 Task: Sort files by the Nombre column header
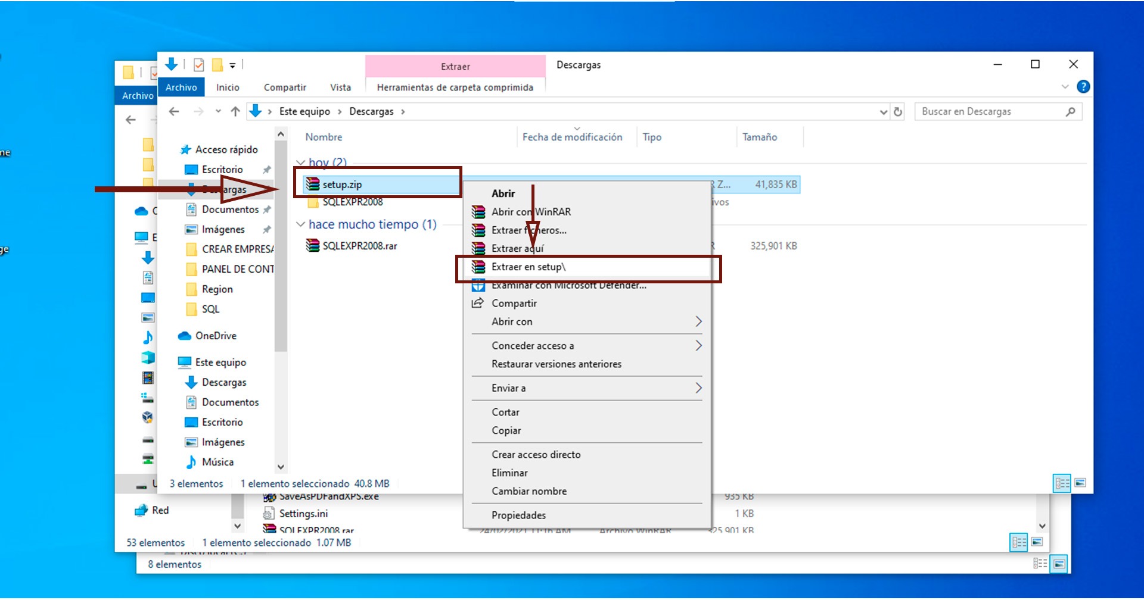(324, 137)
